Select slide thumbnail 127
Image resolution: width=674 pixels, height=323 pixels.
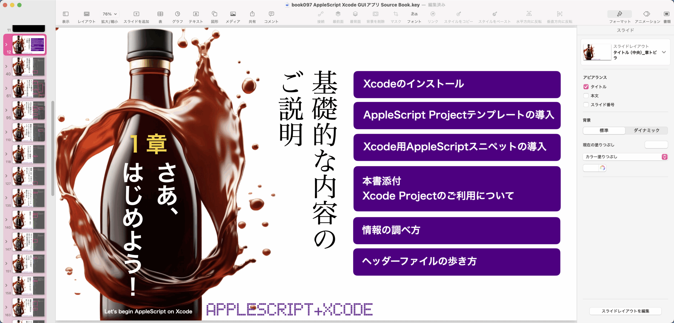click(x=29, y=176)
